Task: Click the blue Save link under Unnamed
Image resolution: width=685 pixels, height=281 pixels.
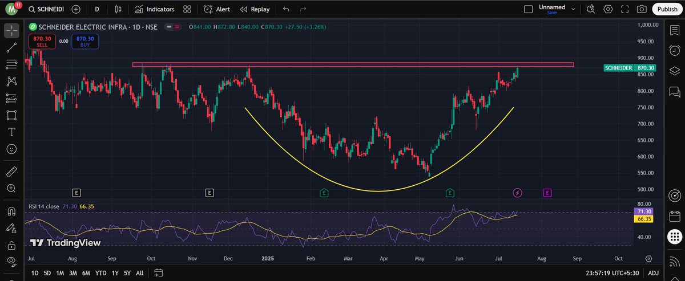Action: pos(551,13)
